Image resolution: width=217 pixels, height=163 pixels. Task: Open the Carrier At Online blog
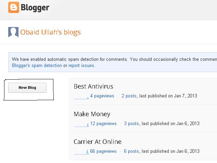click(x=98, y=142)
